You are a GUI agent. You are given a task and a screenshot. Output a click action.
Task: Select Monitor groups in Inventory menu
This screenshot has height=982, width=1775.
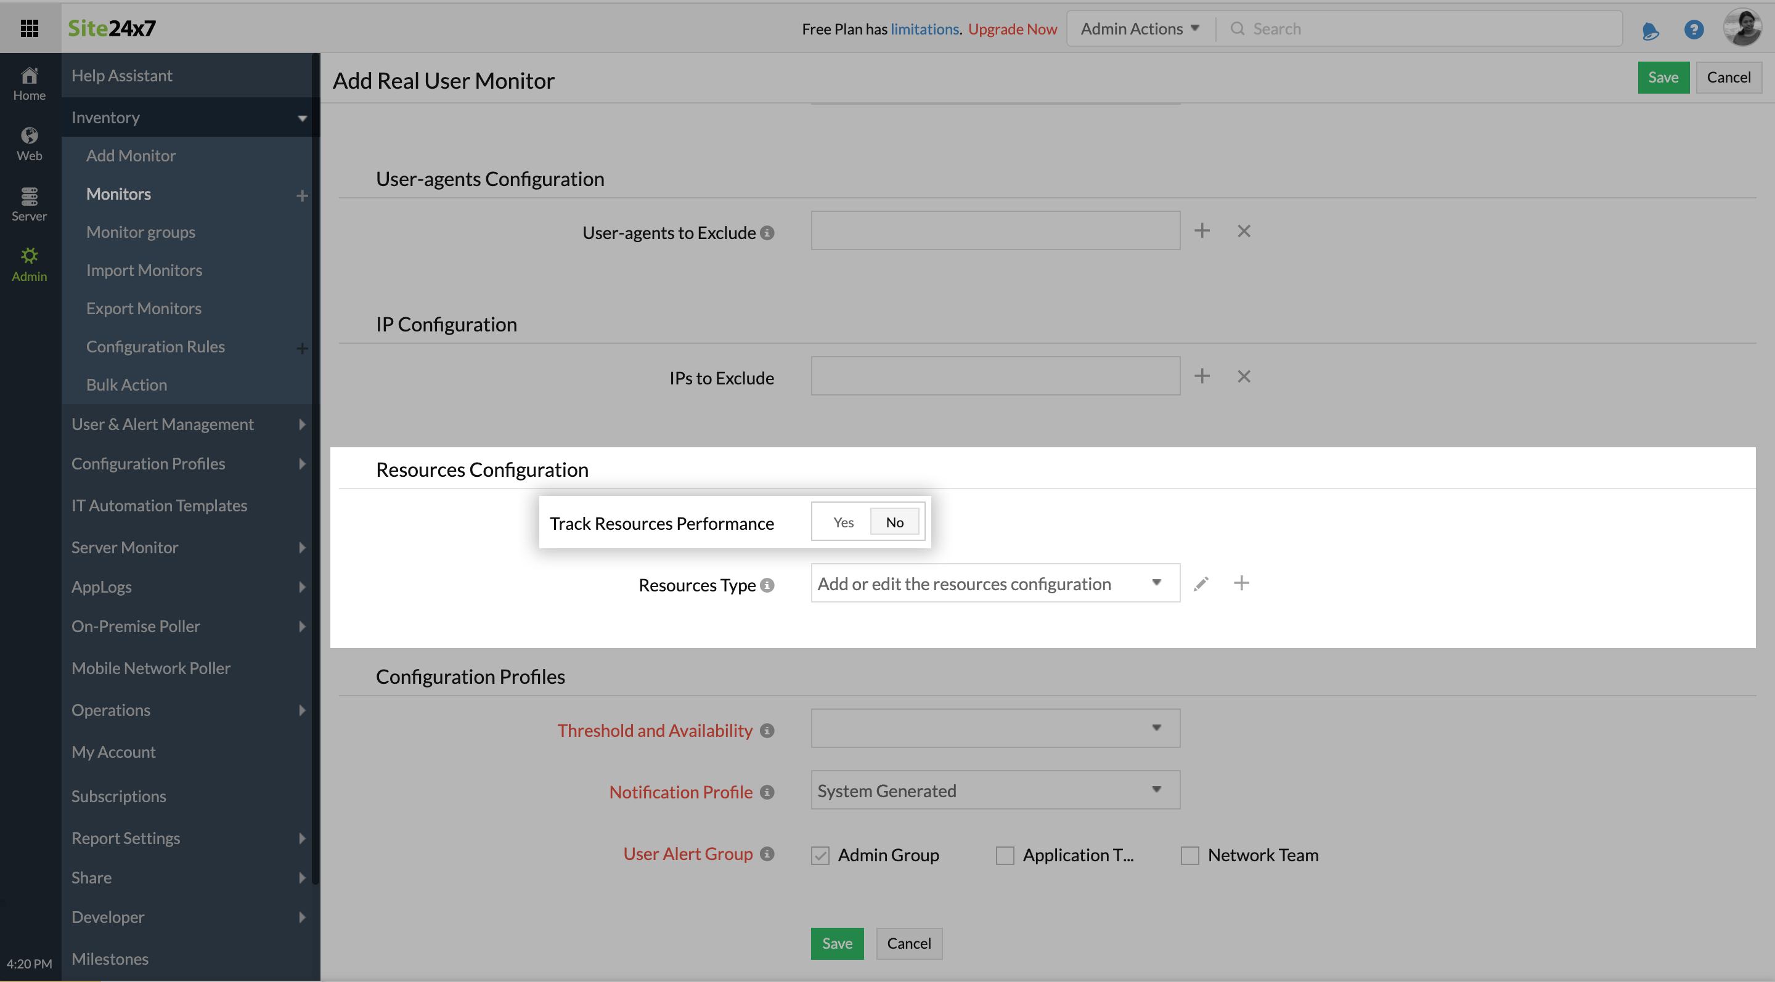click(141, 232)
